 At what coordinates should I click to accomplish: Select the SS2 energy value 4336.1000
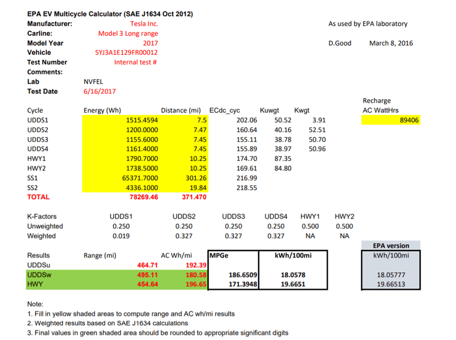(x=142, y=188)
